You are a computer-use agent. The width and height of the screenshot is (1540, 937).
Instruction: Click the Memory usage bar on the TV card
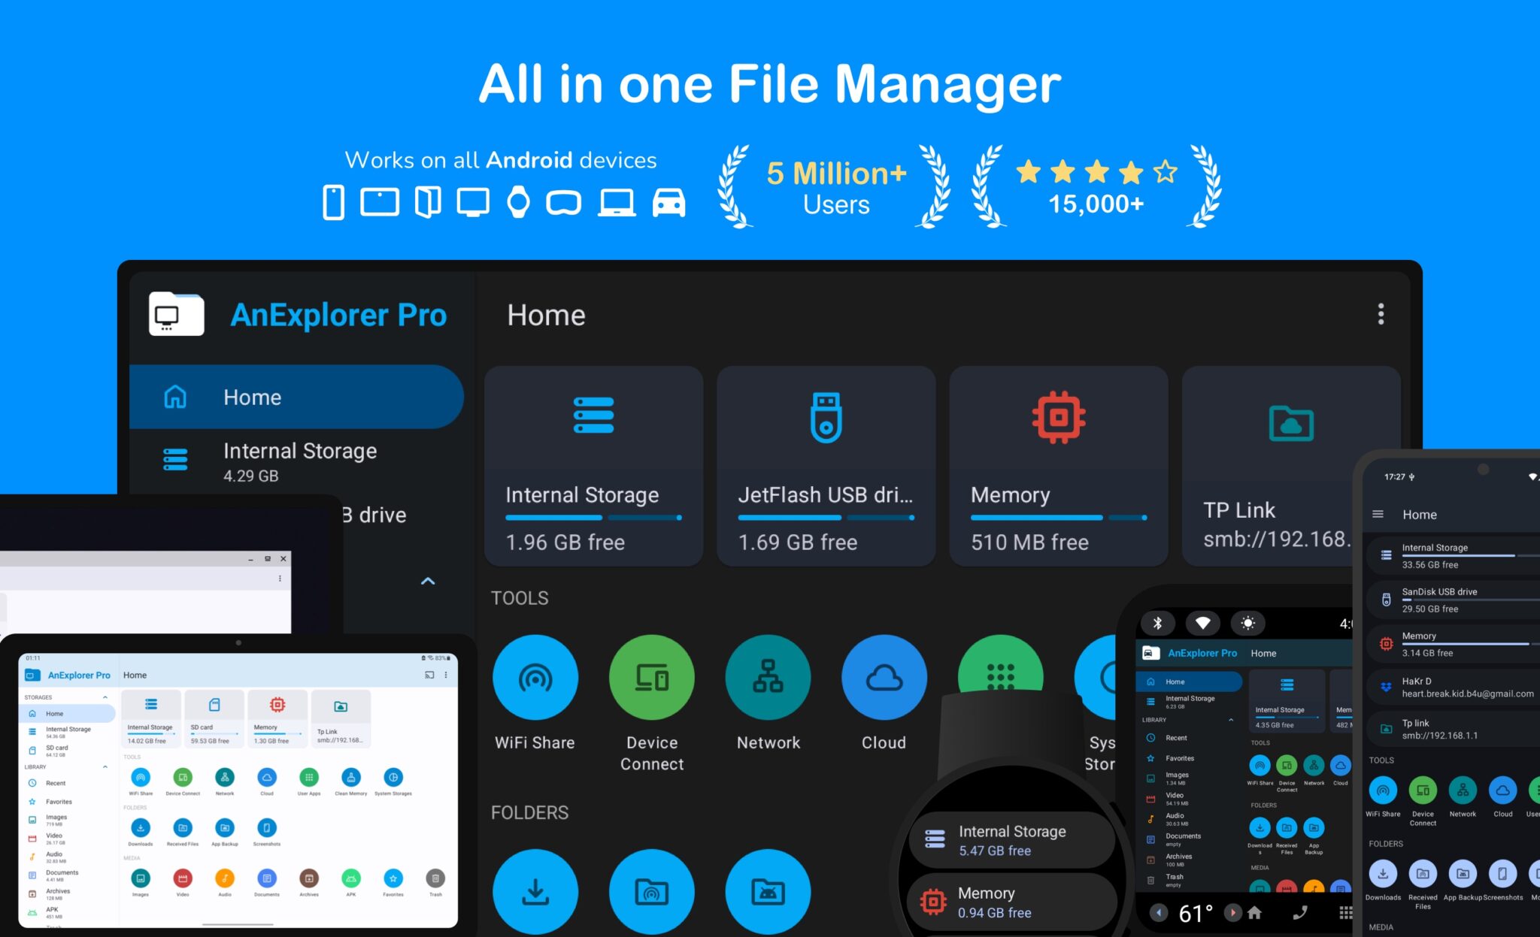[x=1058, y=518]
